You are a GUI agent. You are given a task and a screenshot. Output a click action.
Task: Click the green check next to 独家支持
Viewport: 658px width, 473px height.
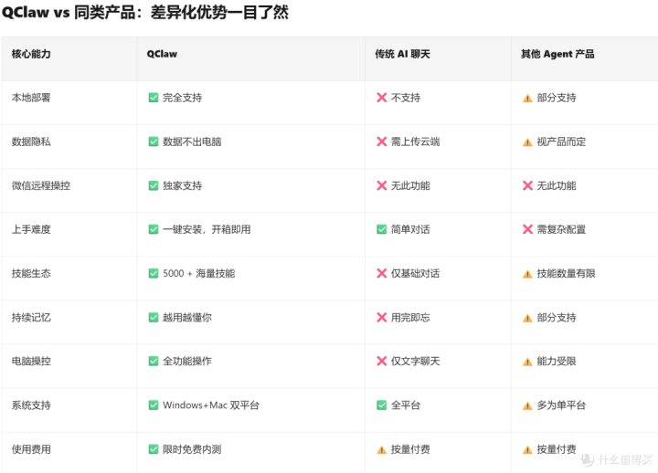point(154,185)
